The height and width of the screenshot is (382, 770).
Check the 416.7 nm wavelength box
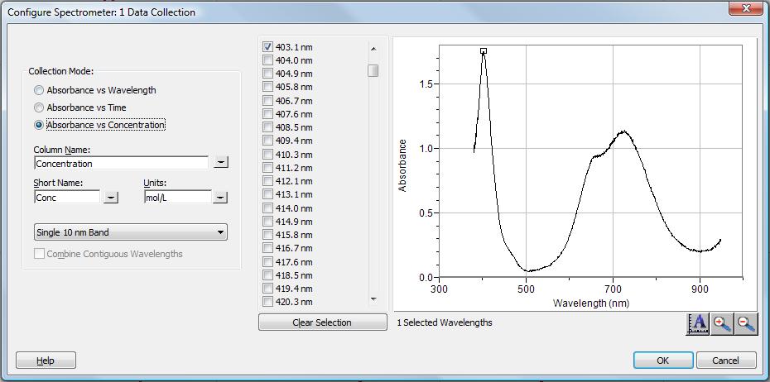(x=267, y=248)
